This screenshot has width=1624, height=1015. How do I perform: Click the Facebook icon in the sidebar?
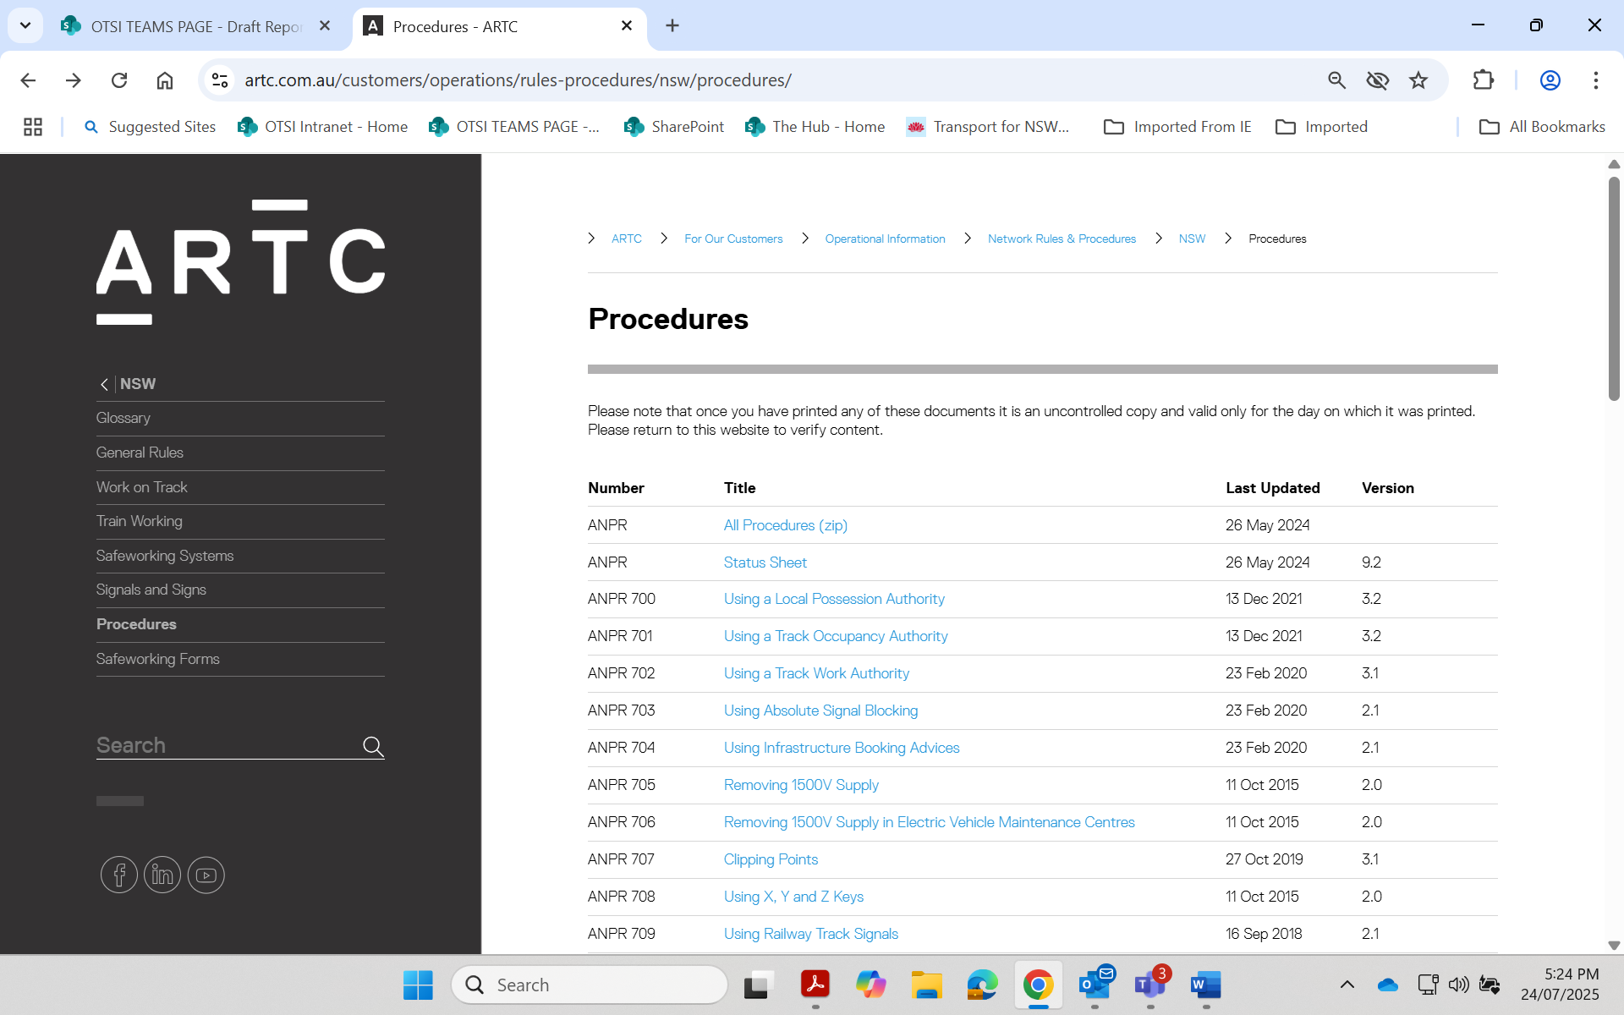tap(119, 875)
